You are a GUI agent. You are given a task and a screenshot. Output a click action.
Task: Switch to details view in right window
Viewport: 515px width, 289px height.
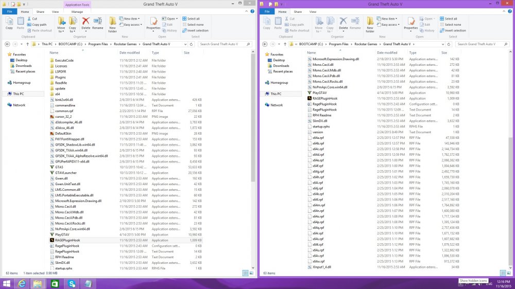503,273
